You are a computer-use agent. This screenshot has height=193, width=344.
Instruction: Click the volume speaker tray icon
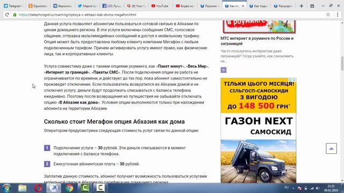coord(318,188)
